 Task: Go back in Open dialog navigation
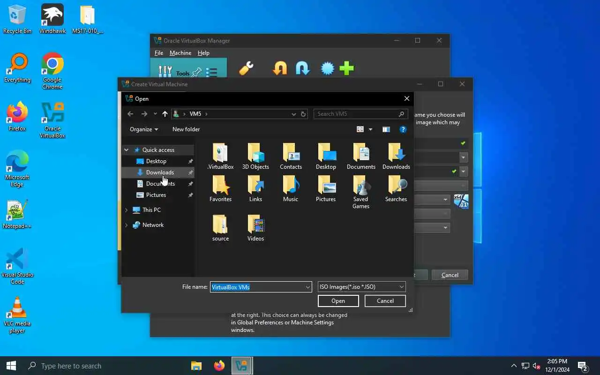click(130, 114)
